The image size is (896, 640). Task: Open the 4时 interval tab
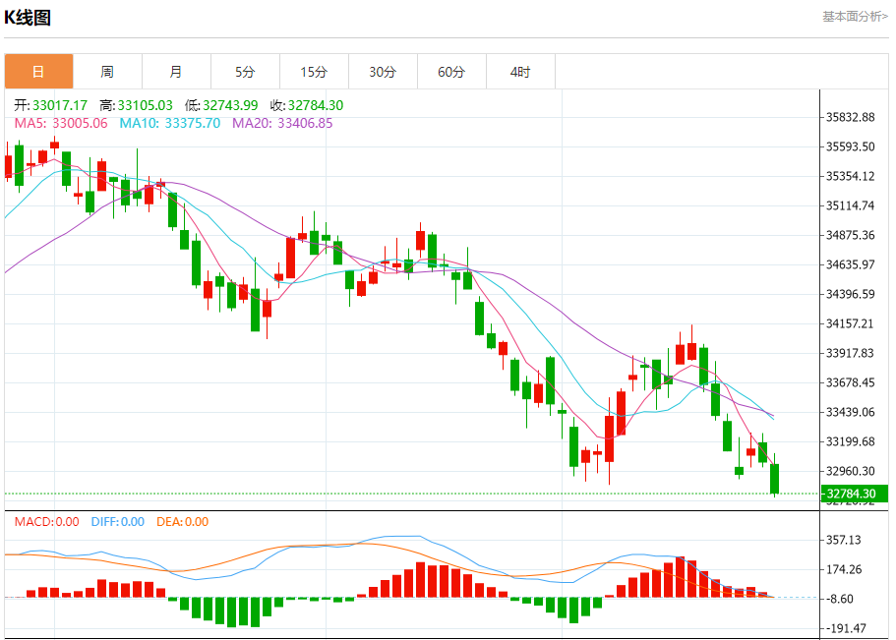pos(520,72)
